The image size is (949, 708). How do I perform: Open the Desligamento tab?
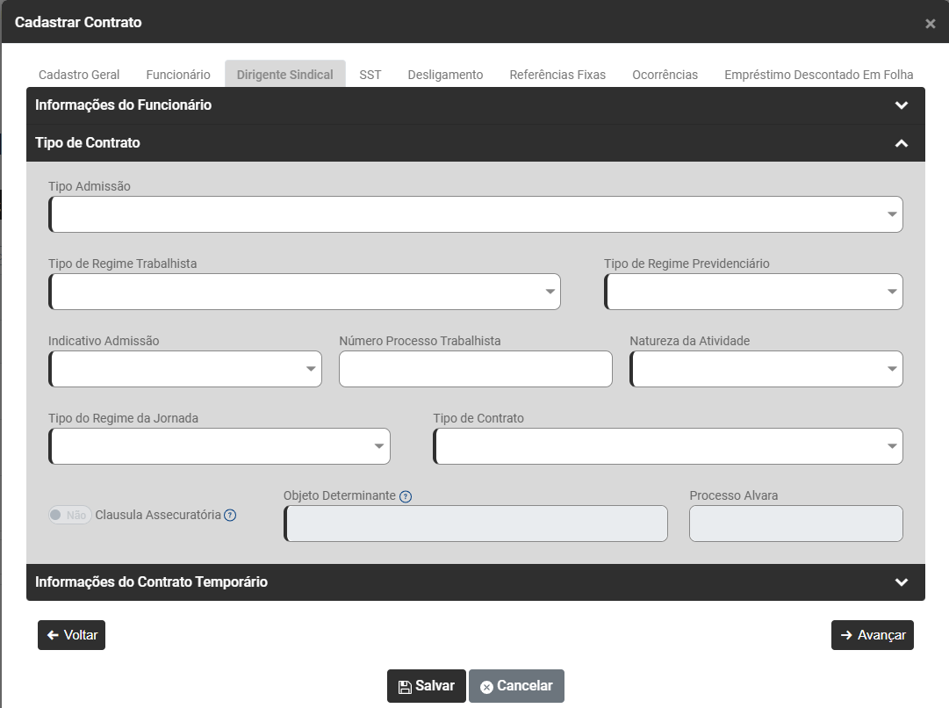pyautogui.click(x=445, y=75)
